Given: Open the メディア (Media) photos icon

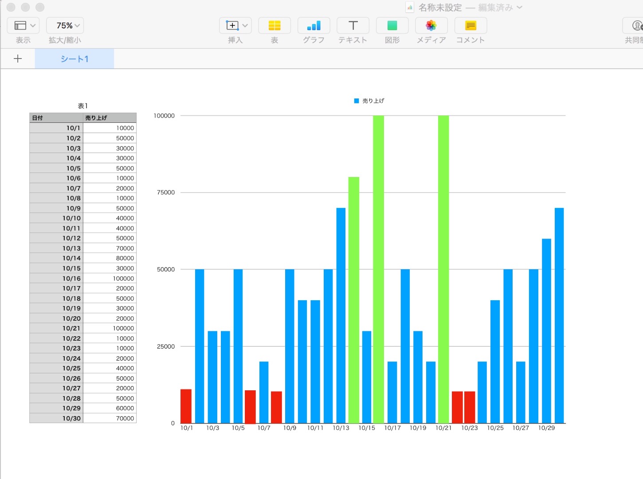Looking at the screenshot, I should (x=431, y=26).
